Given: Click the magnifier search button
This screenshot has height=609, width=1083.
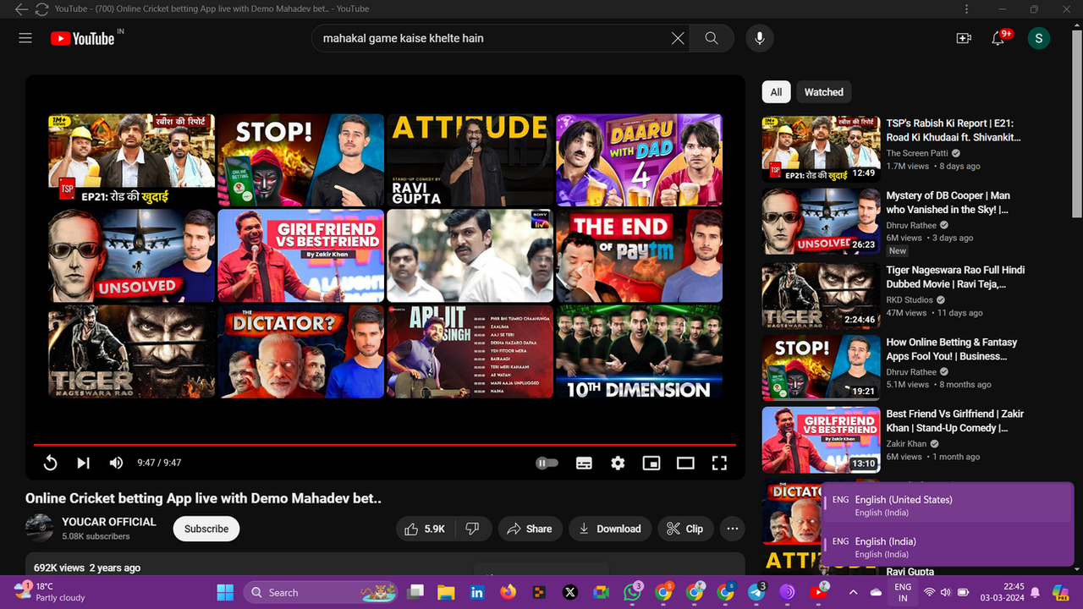Looking at the screenshot, I should coord(712,38).
